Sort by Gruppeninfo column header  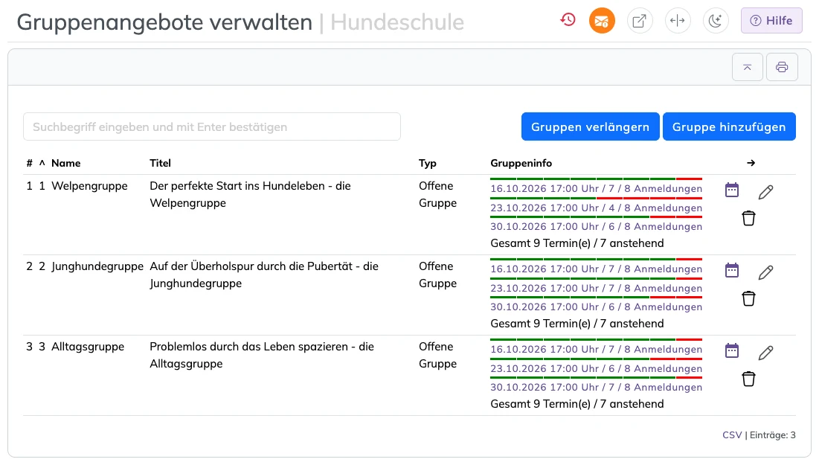coord(521,163)
